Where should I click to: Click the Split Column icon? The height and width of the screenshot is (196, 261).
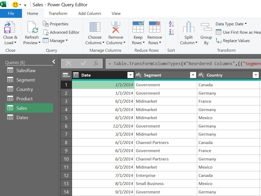click(x=188, y=29)
